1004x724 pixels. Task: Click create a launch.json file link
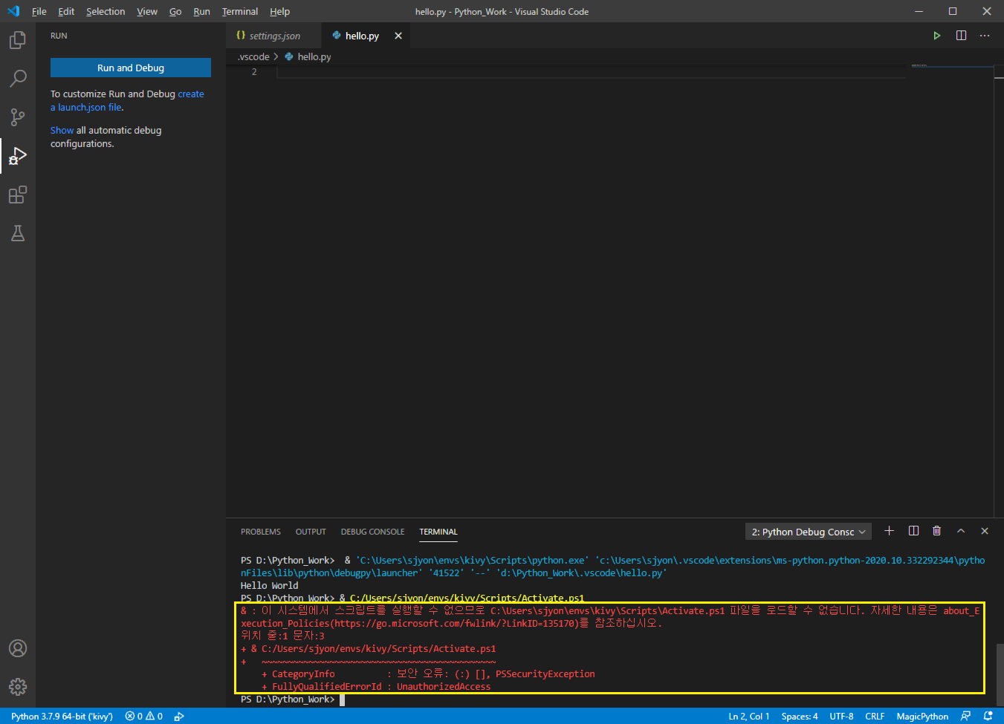[x=127, y=100]
